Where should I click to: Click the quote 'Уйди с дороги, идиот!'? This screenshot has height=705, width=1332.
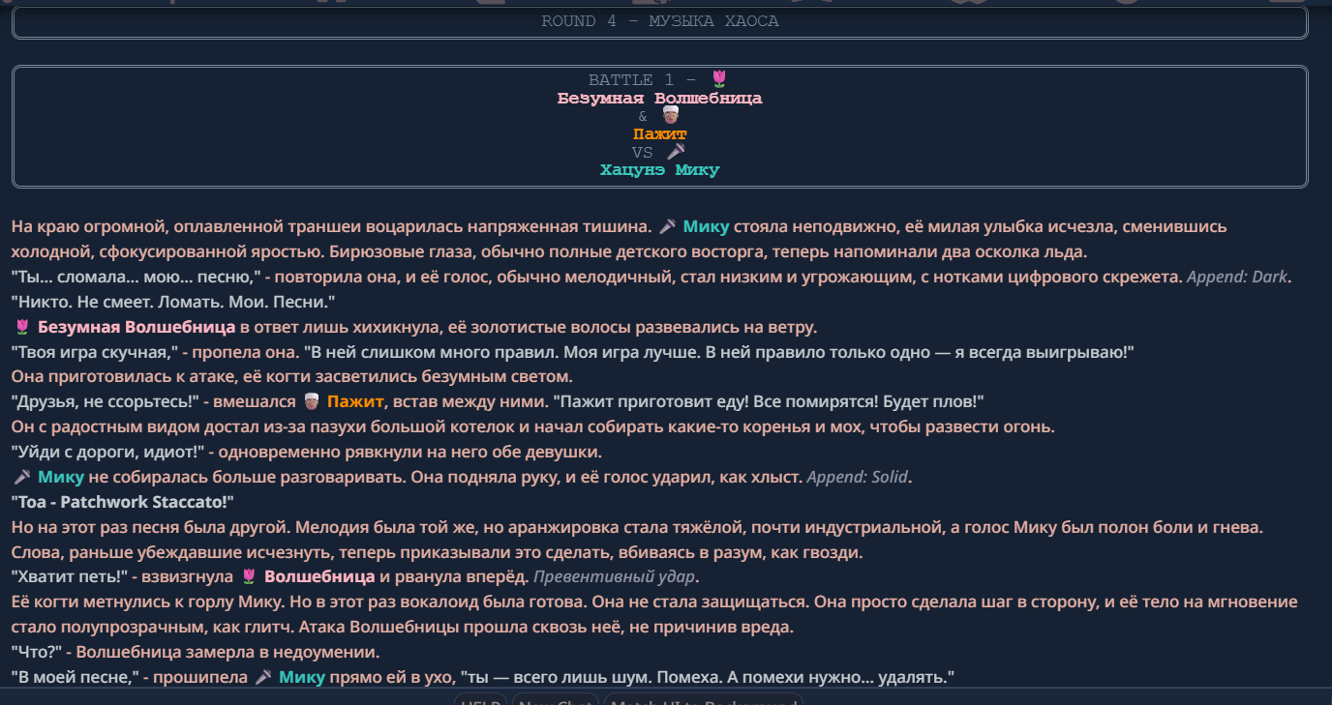tap(107, 452)
